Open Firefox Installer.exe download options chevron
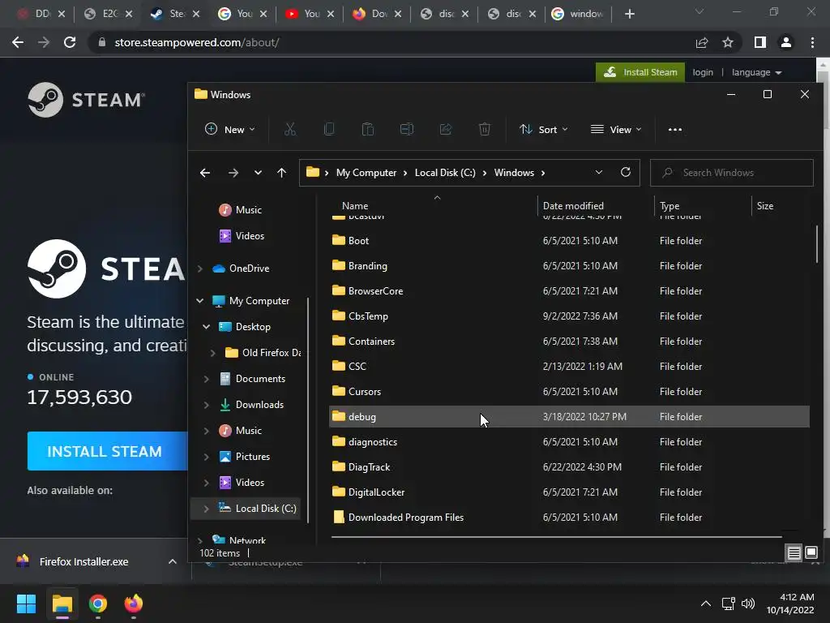 click(173, 561)
